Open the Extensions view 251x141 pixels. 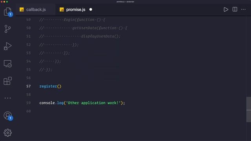[x=8, y=81]
